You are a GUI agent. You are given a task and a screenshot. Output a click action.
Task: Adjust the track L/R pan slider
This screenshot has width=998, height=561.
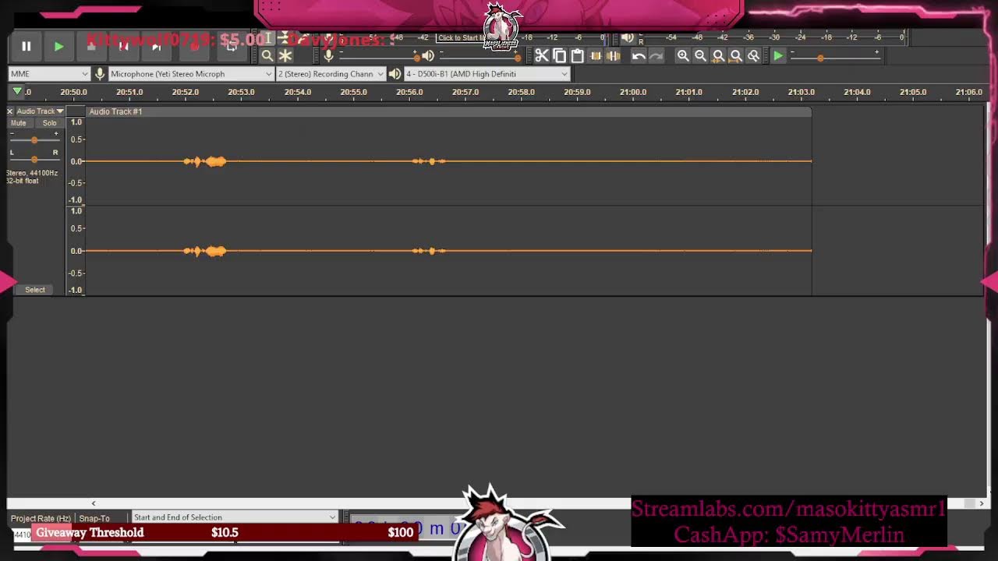click(34, 159)
